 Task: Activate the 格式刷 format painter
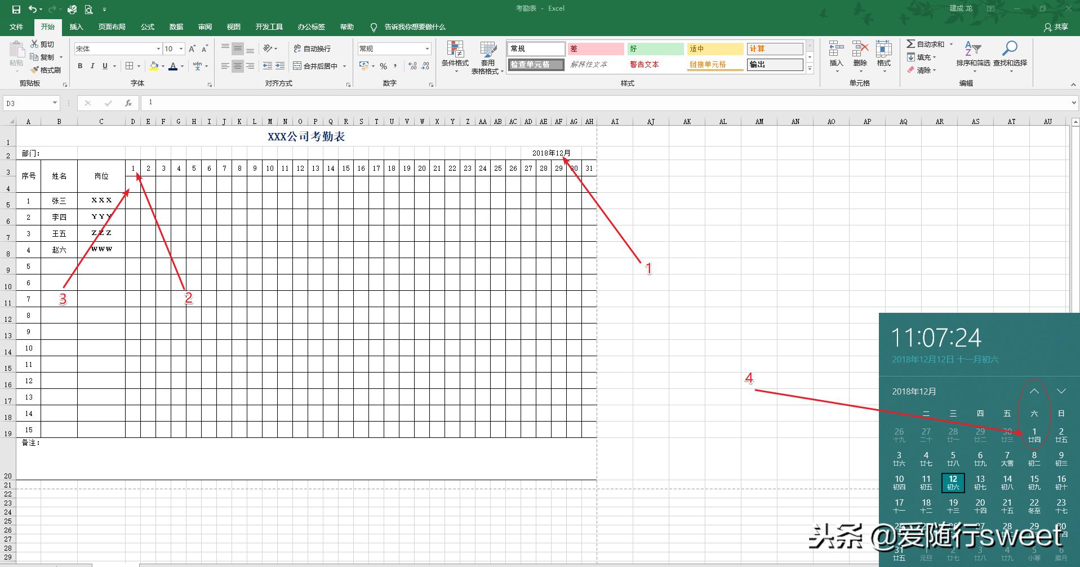(x=46, y=70)
